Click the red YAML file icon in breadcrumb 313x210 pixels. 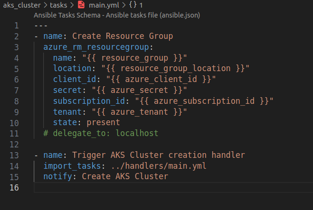[81, 5]
